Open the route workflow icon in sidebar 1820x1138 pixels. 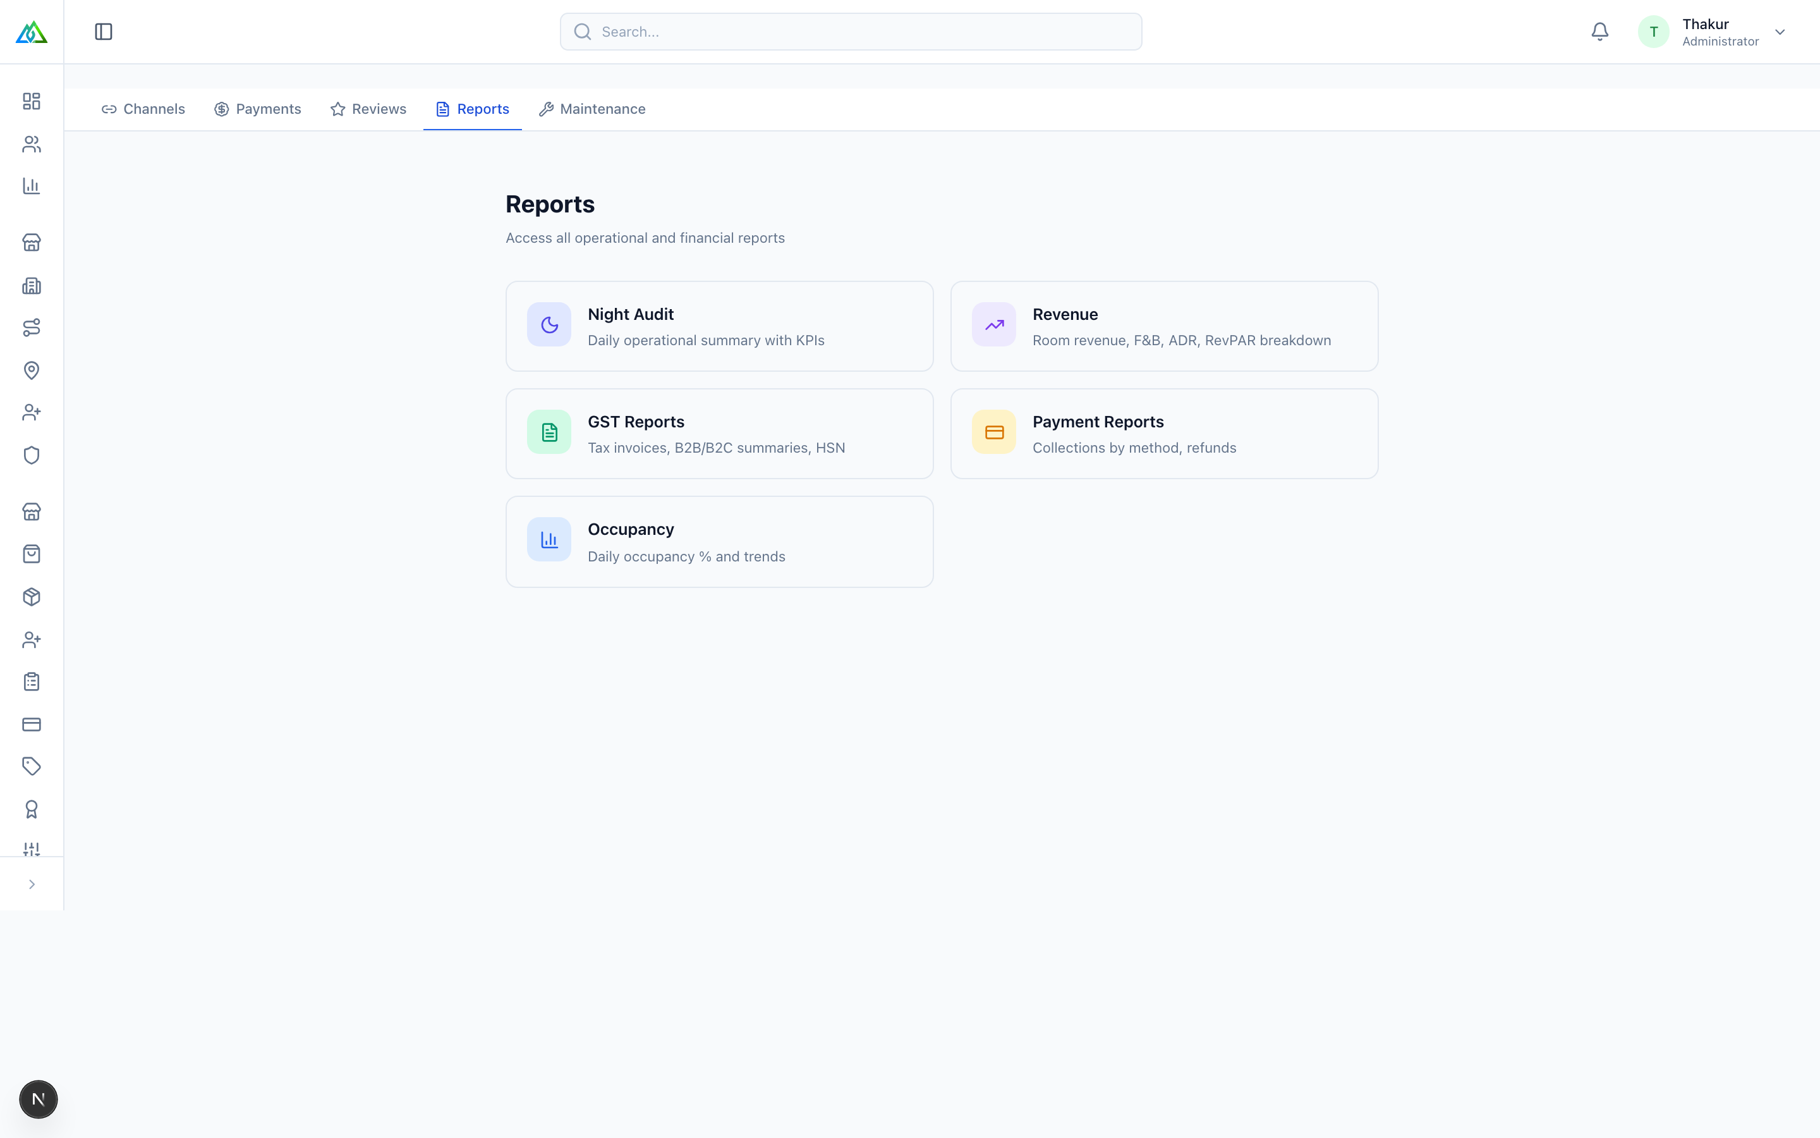pyautogui.click(x=32, y=327)
